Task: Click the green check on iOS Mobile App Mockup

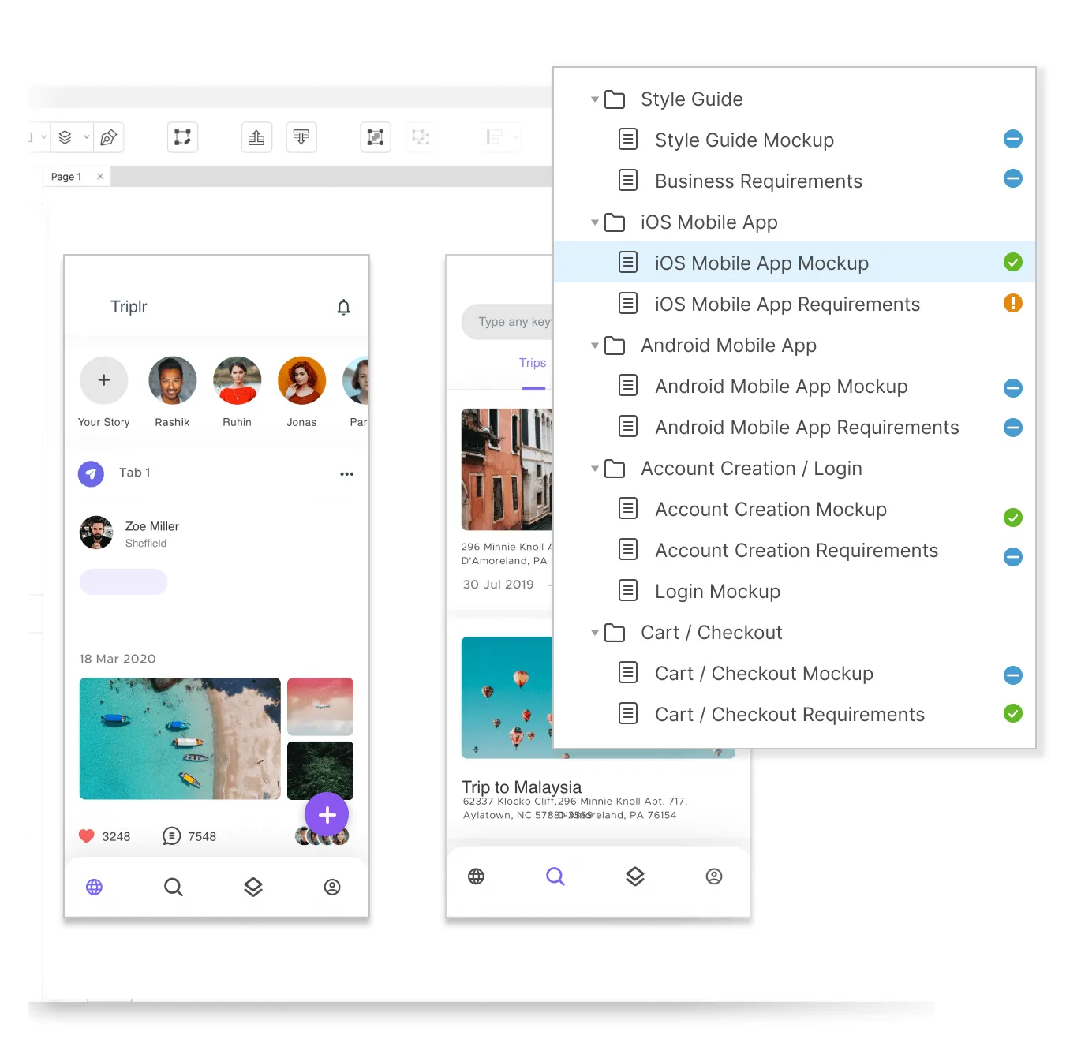Action: click(x=1012, y=263)
